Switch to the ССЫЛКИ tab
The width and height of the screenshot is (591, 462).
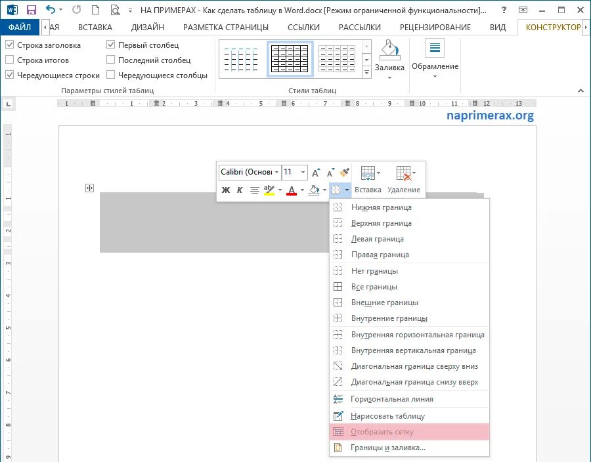pos(303,27)
